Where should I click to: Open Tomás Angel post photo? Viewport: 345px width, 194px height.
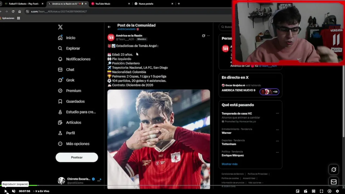point(158,139)
